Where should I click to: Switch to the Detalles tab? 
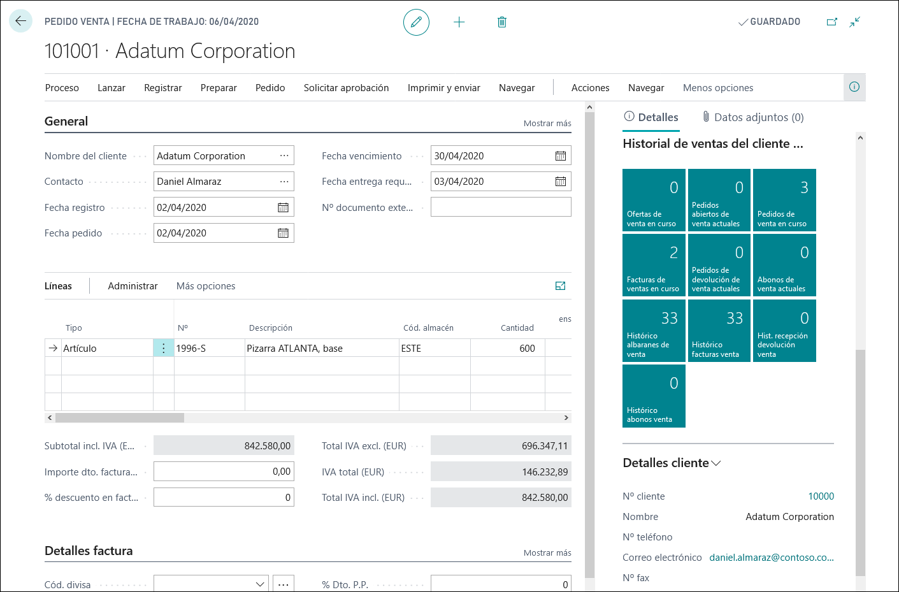click(x=651, y=117)
